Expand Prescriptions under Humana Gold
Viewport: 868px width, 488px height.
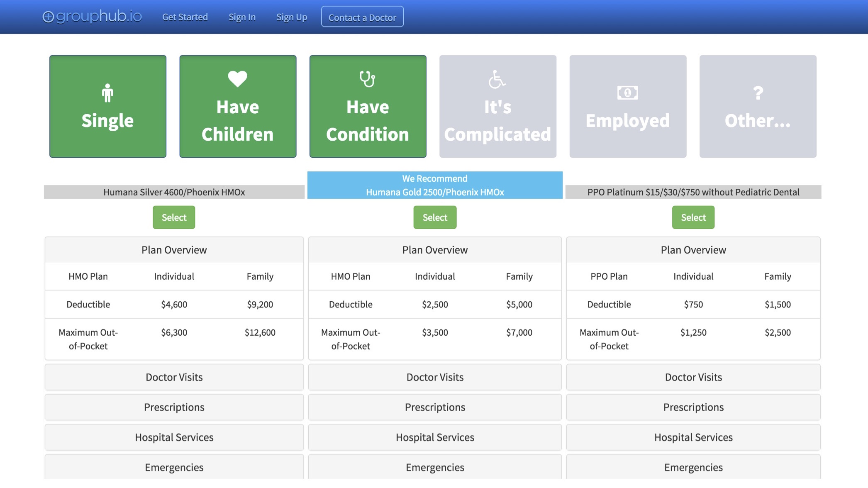pos(435,407)
